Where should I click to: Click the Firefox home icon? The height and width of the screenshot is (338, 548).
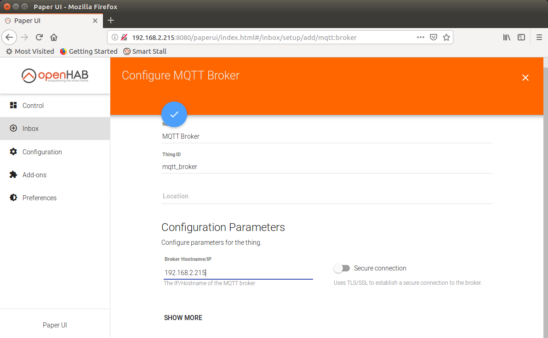pyautogui.click(x=54, y=37)
